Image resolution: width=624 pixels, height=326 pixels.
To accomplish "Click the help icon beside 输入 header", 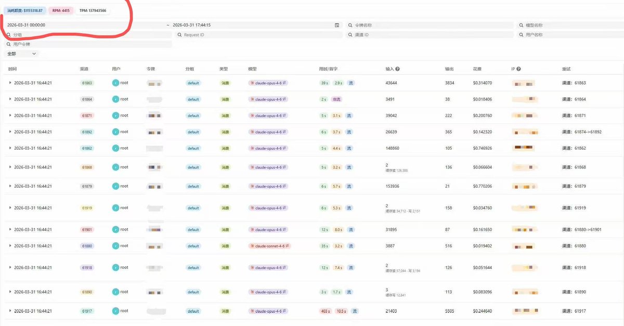I will [x=398, y=69].
